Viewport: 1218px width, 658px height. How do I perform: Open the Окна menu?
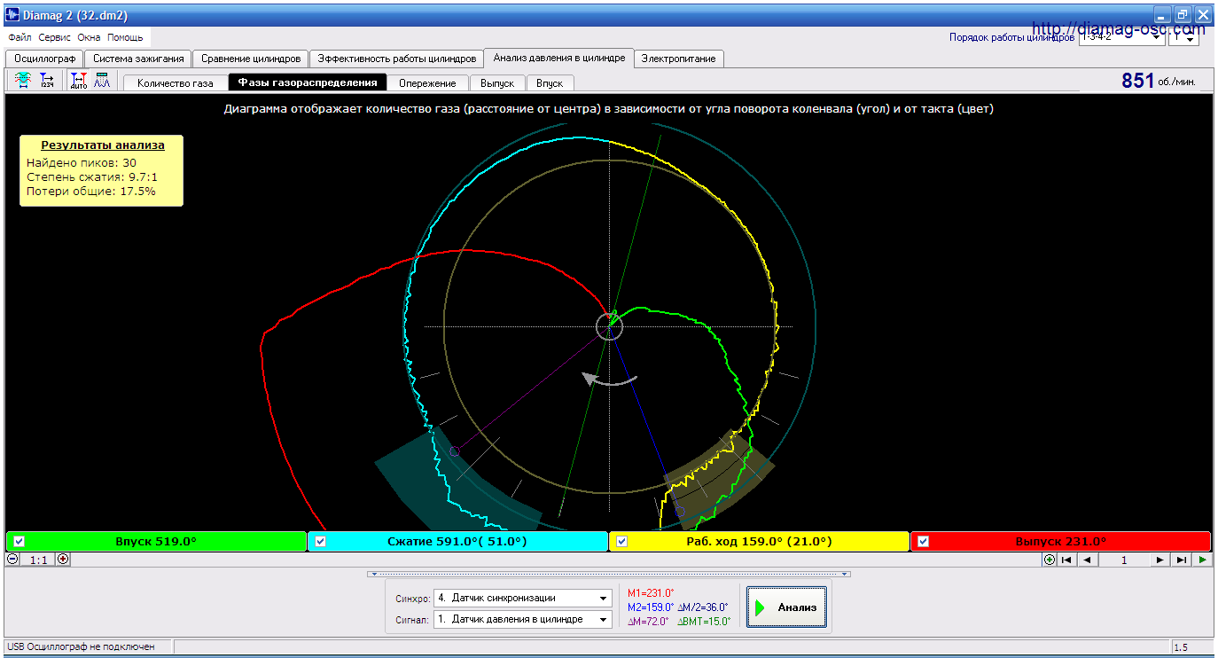point(89,37)
